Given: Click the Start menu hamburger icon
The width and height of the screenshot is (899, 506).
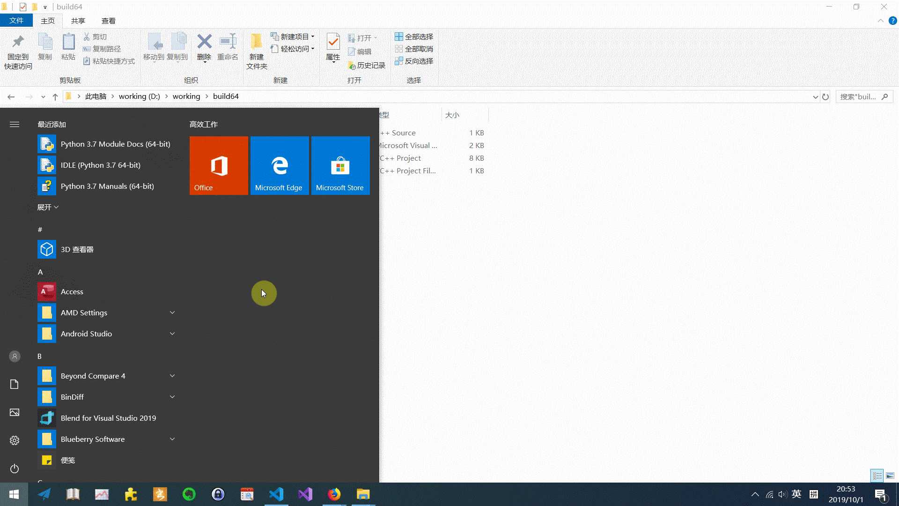Looking at the screenshot, I should click(15, 124).
